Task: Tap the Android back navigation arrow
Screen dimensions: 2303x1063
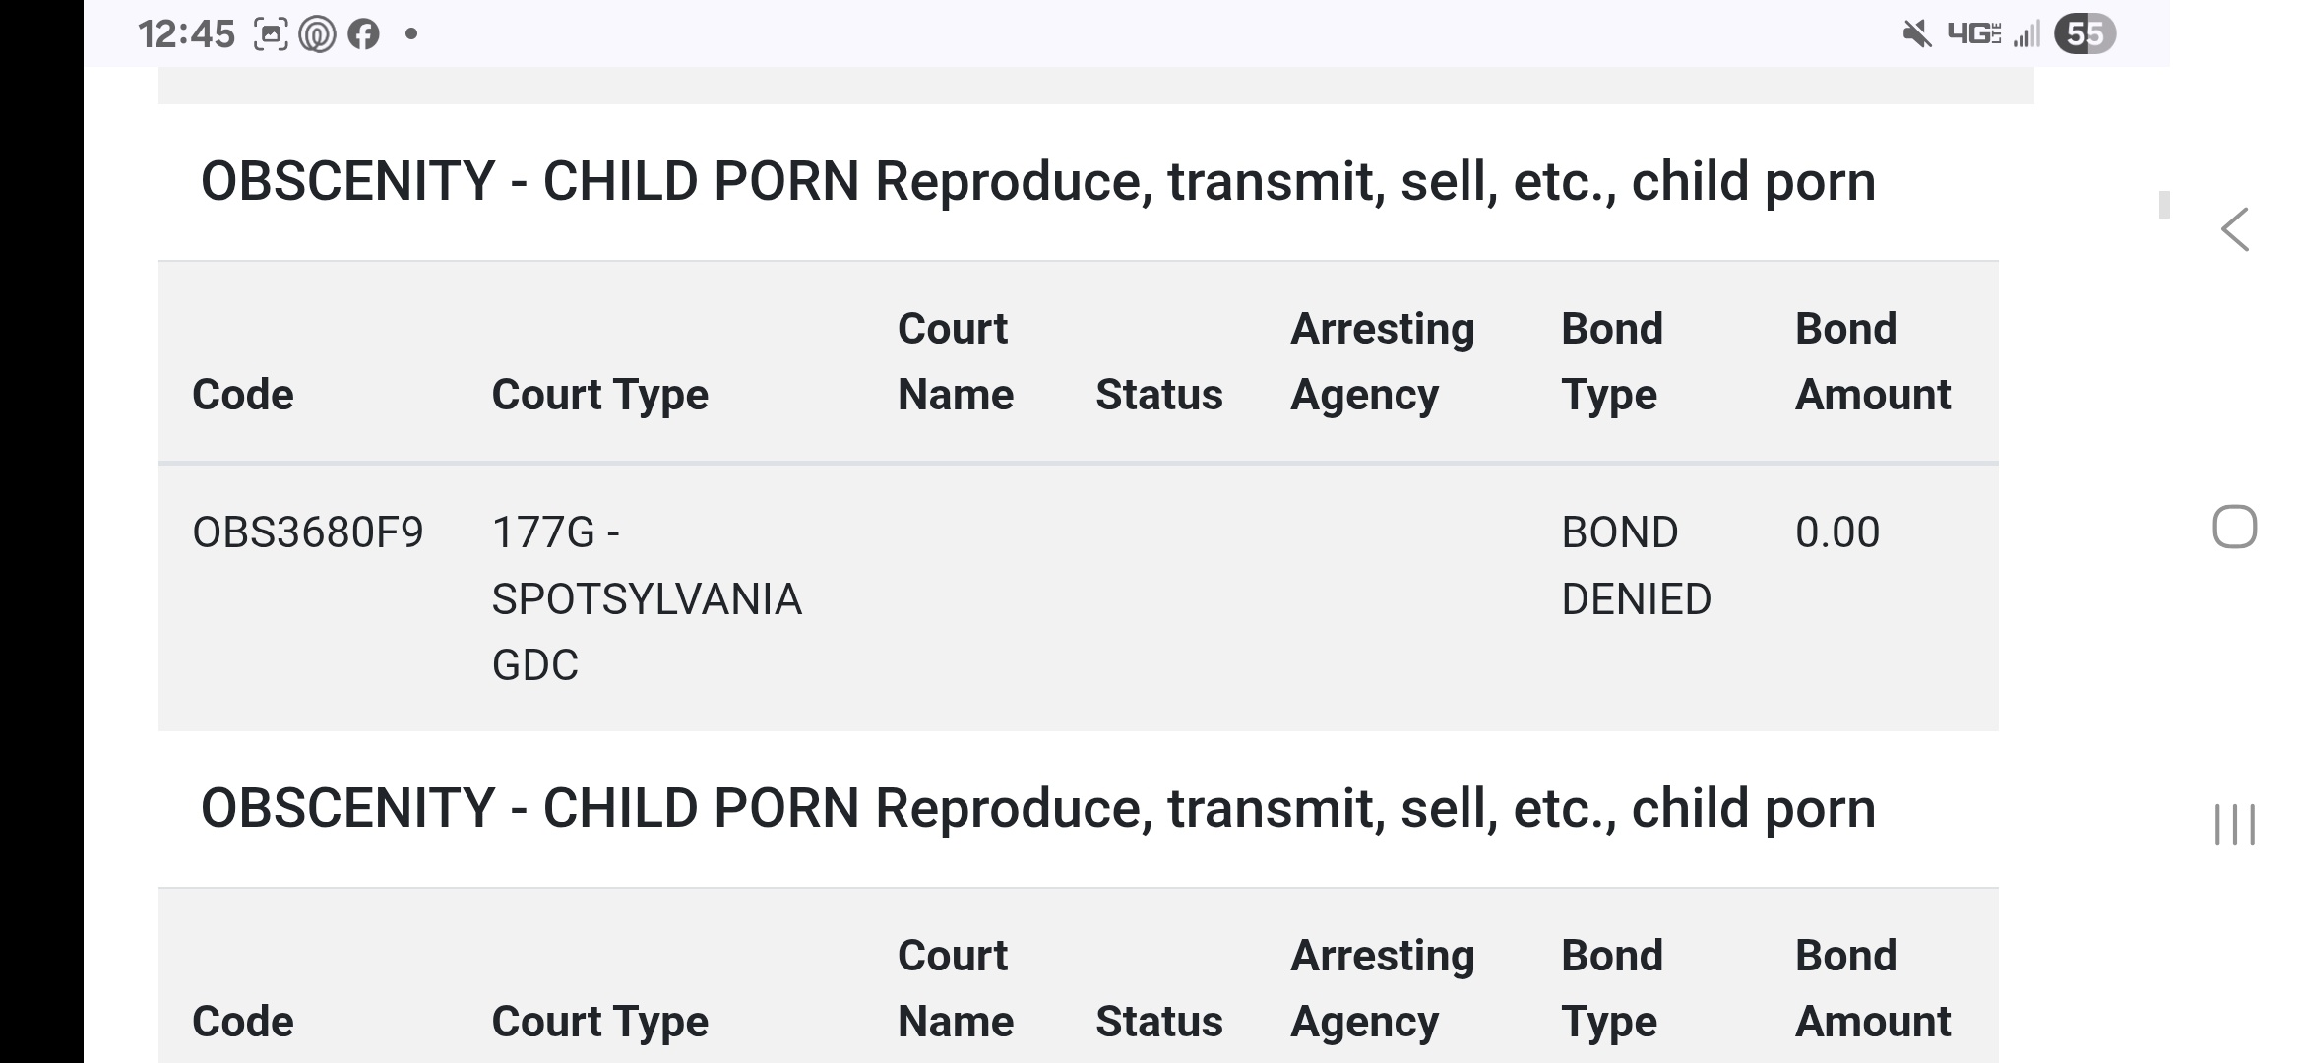Action: coord(2235,229)
